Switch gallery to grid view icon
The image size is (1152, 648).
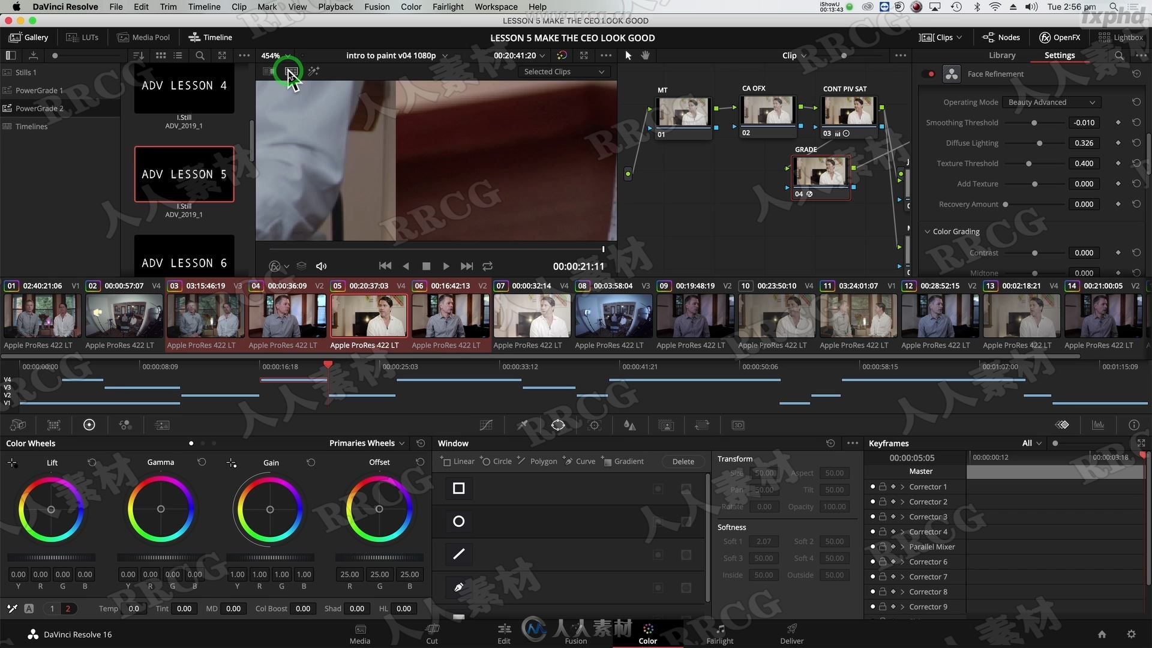click(x=161, y=55)
